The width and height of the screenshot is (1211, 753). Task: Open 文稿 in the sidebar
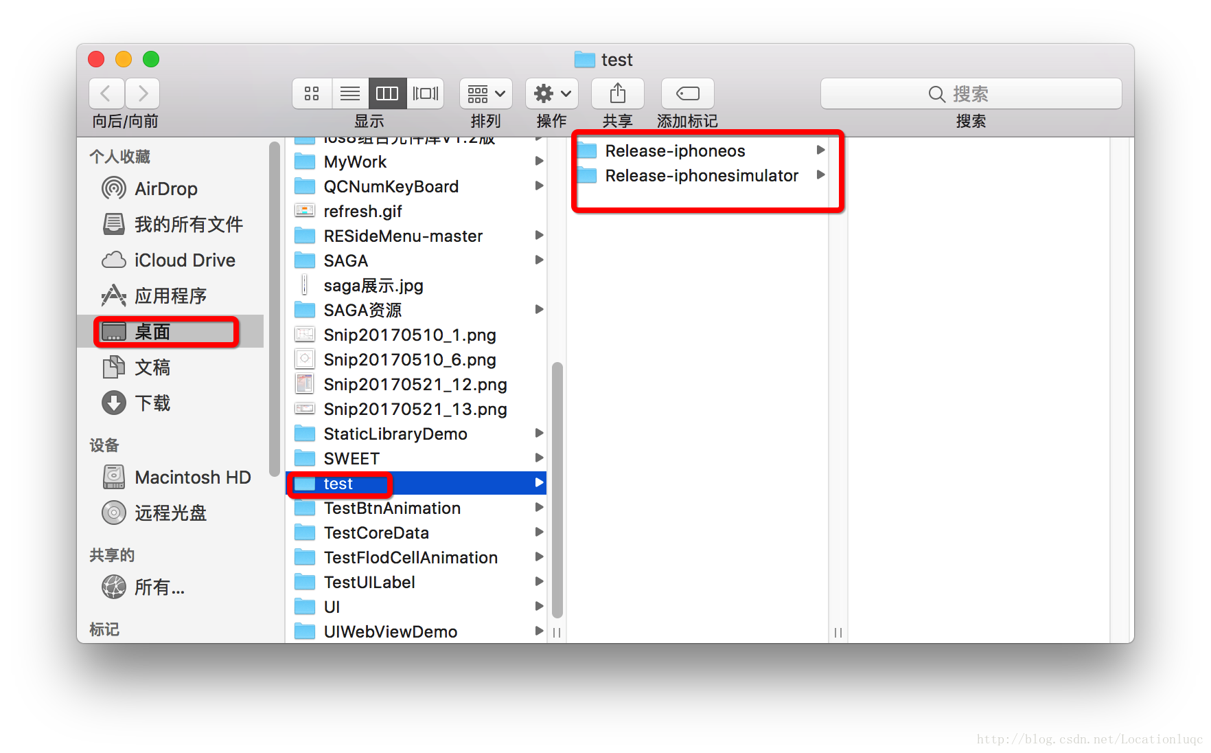coord(172,368)
